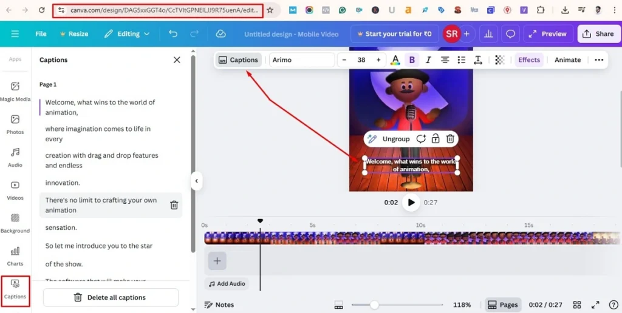Open the more options ellipsis
Screen dimensions: 622x313
pyautogui.click(x=599, y=60)
